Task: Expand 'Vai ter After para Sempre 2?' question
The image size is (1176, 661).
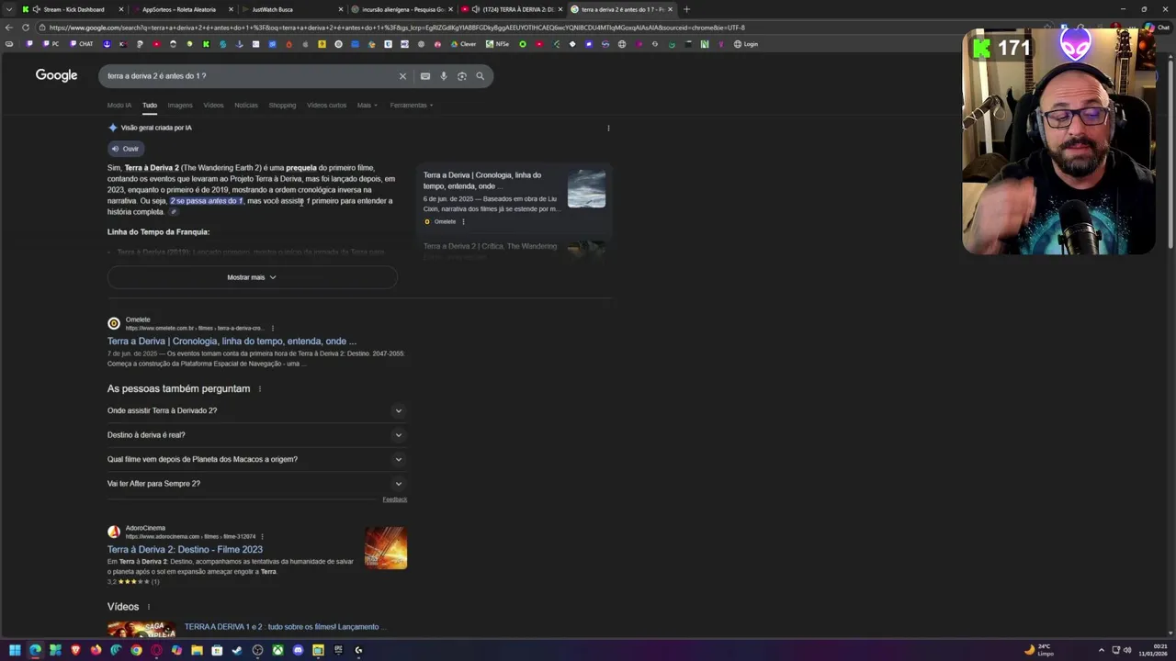Action: click(255, 484)
